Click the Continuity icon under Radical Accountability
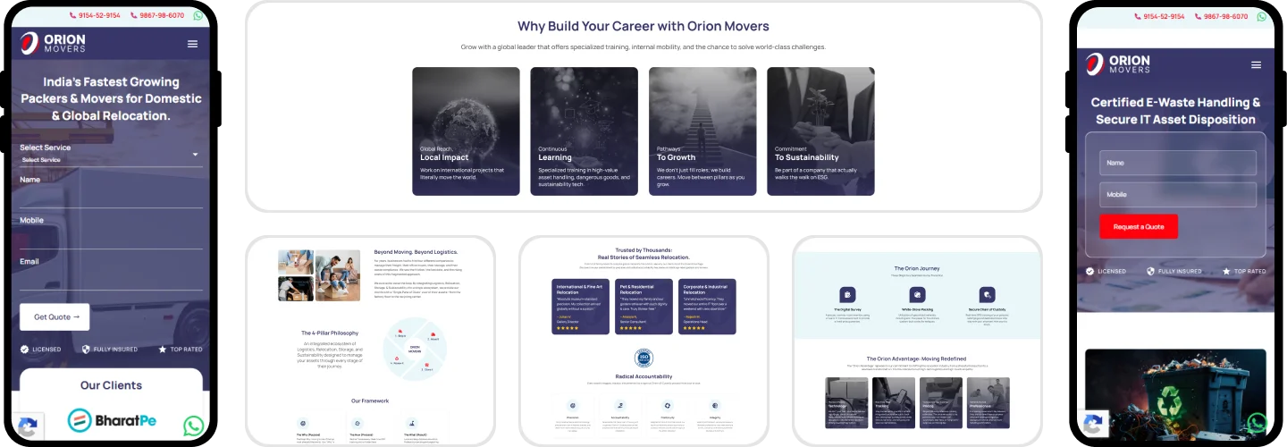This screenshot has width=1287, height=447. 668,405
